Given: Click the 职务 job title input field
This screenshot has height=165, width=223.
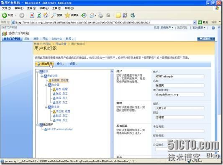Looking at the screenshot, I should 180,117.
